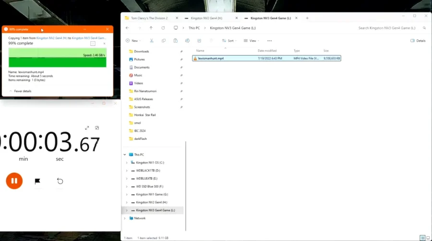Refresh the current folder
The height and width of the screenshot is (241, 432).
coord(163,28)
